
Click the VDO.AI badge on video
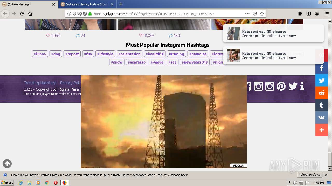(x=238, y=166)
